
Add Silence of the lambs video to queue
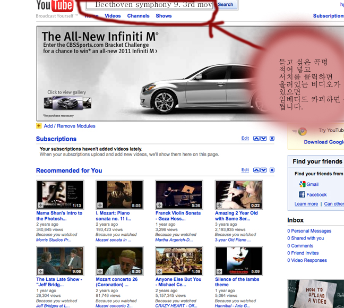click(x=219, y=271)
